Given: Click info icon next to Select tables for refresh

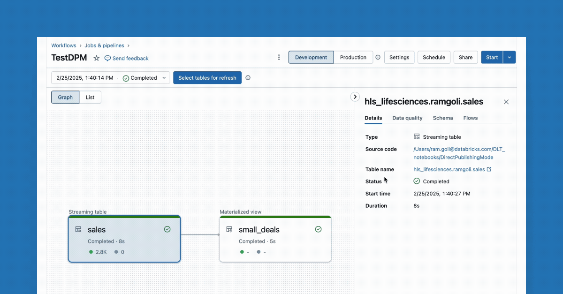Looking at the screenshot, I should click(248, 78).
